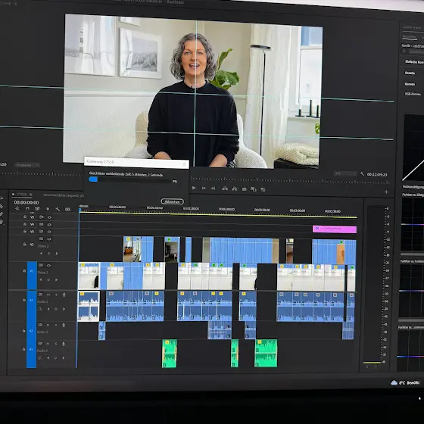Click the Extract button in Program monitor
This screenshot has width=424, height=424.
click(x=235, y=189)
